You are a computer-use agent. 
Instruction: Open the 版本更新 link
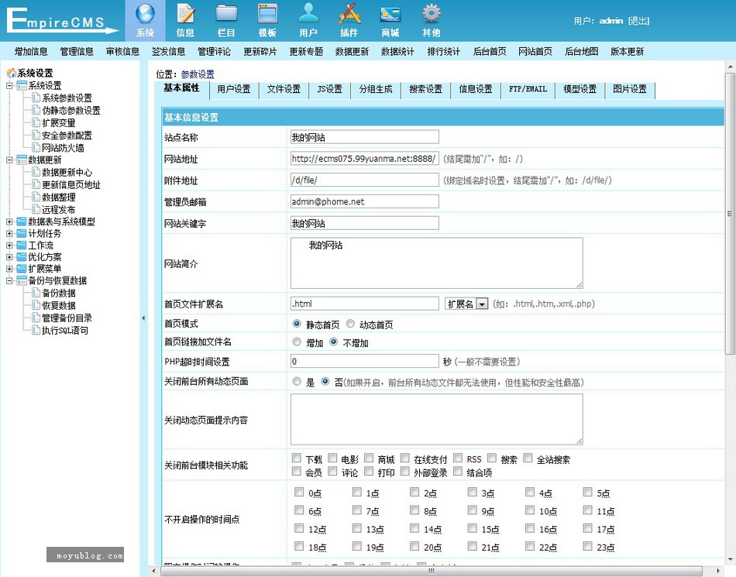tap(627, 52)
